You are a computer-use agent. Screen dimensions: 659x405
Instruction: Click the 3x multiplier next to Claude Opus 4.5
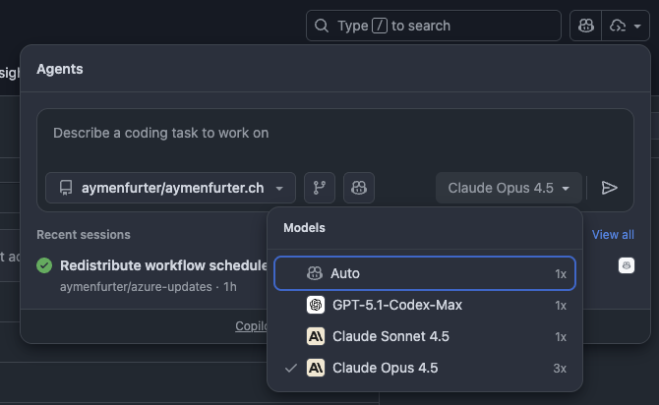560,369
